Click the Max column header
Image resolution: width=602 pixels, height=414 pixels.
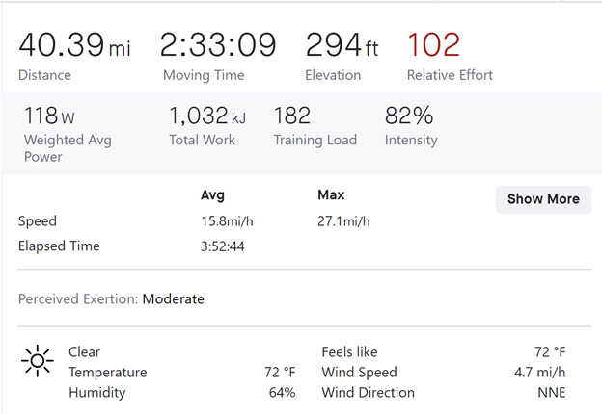[x=331, y=195]
